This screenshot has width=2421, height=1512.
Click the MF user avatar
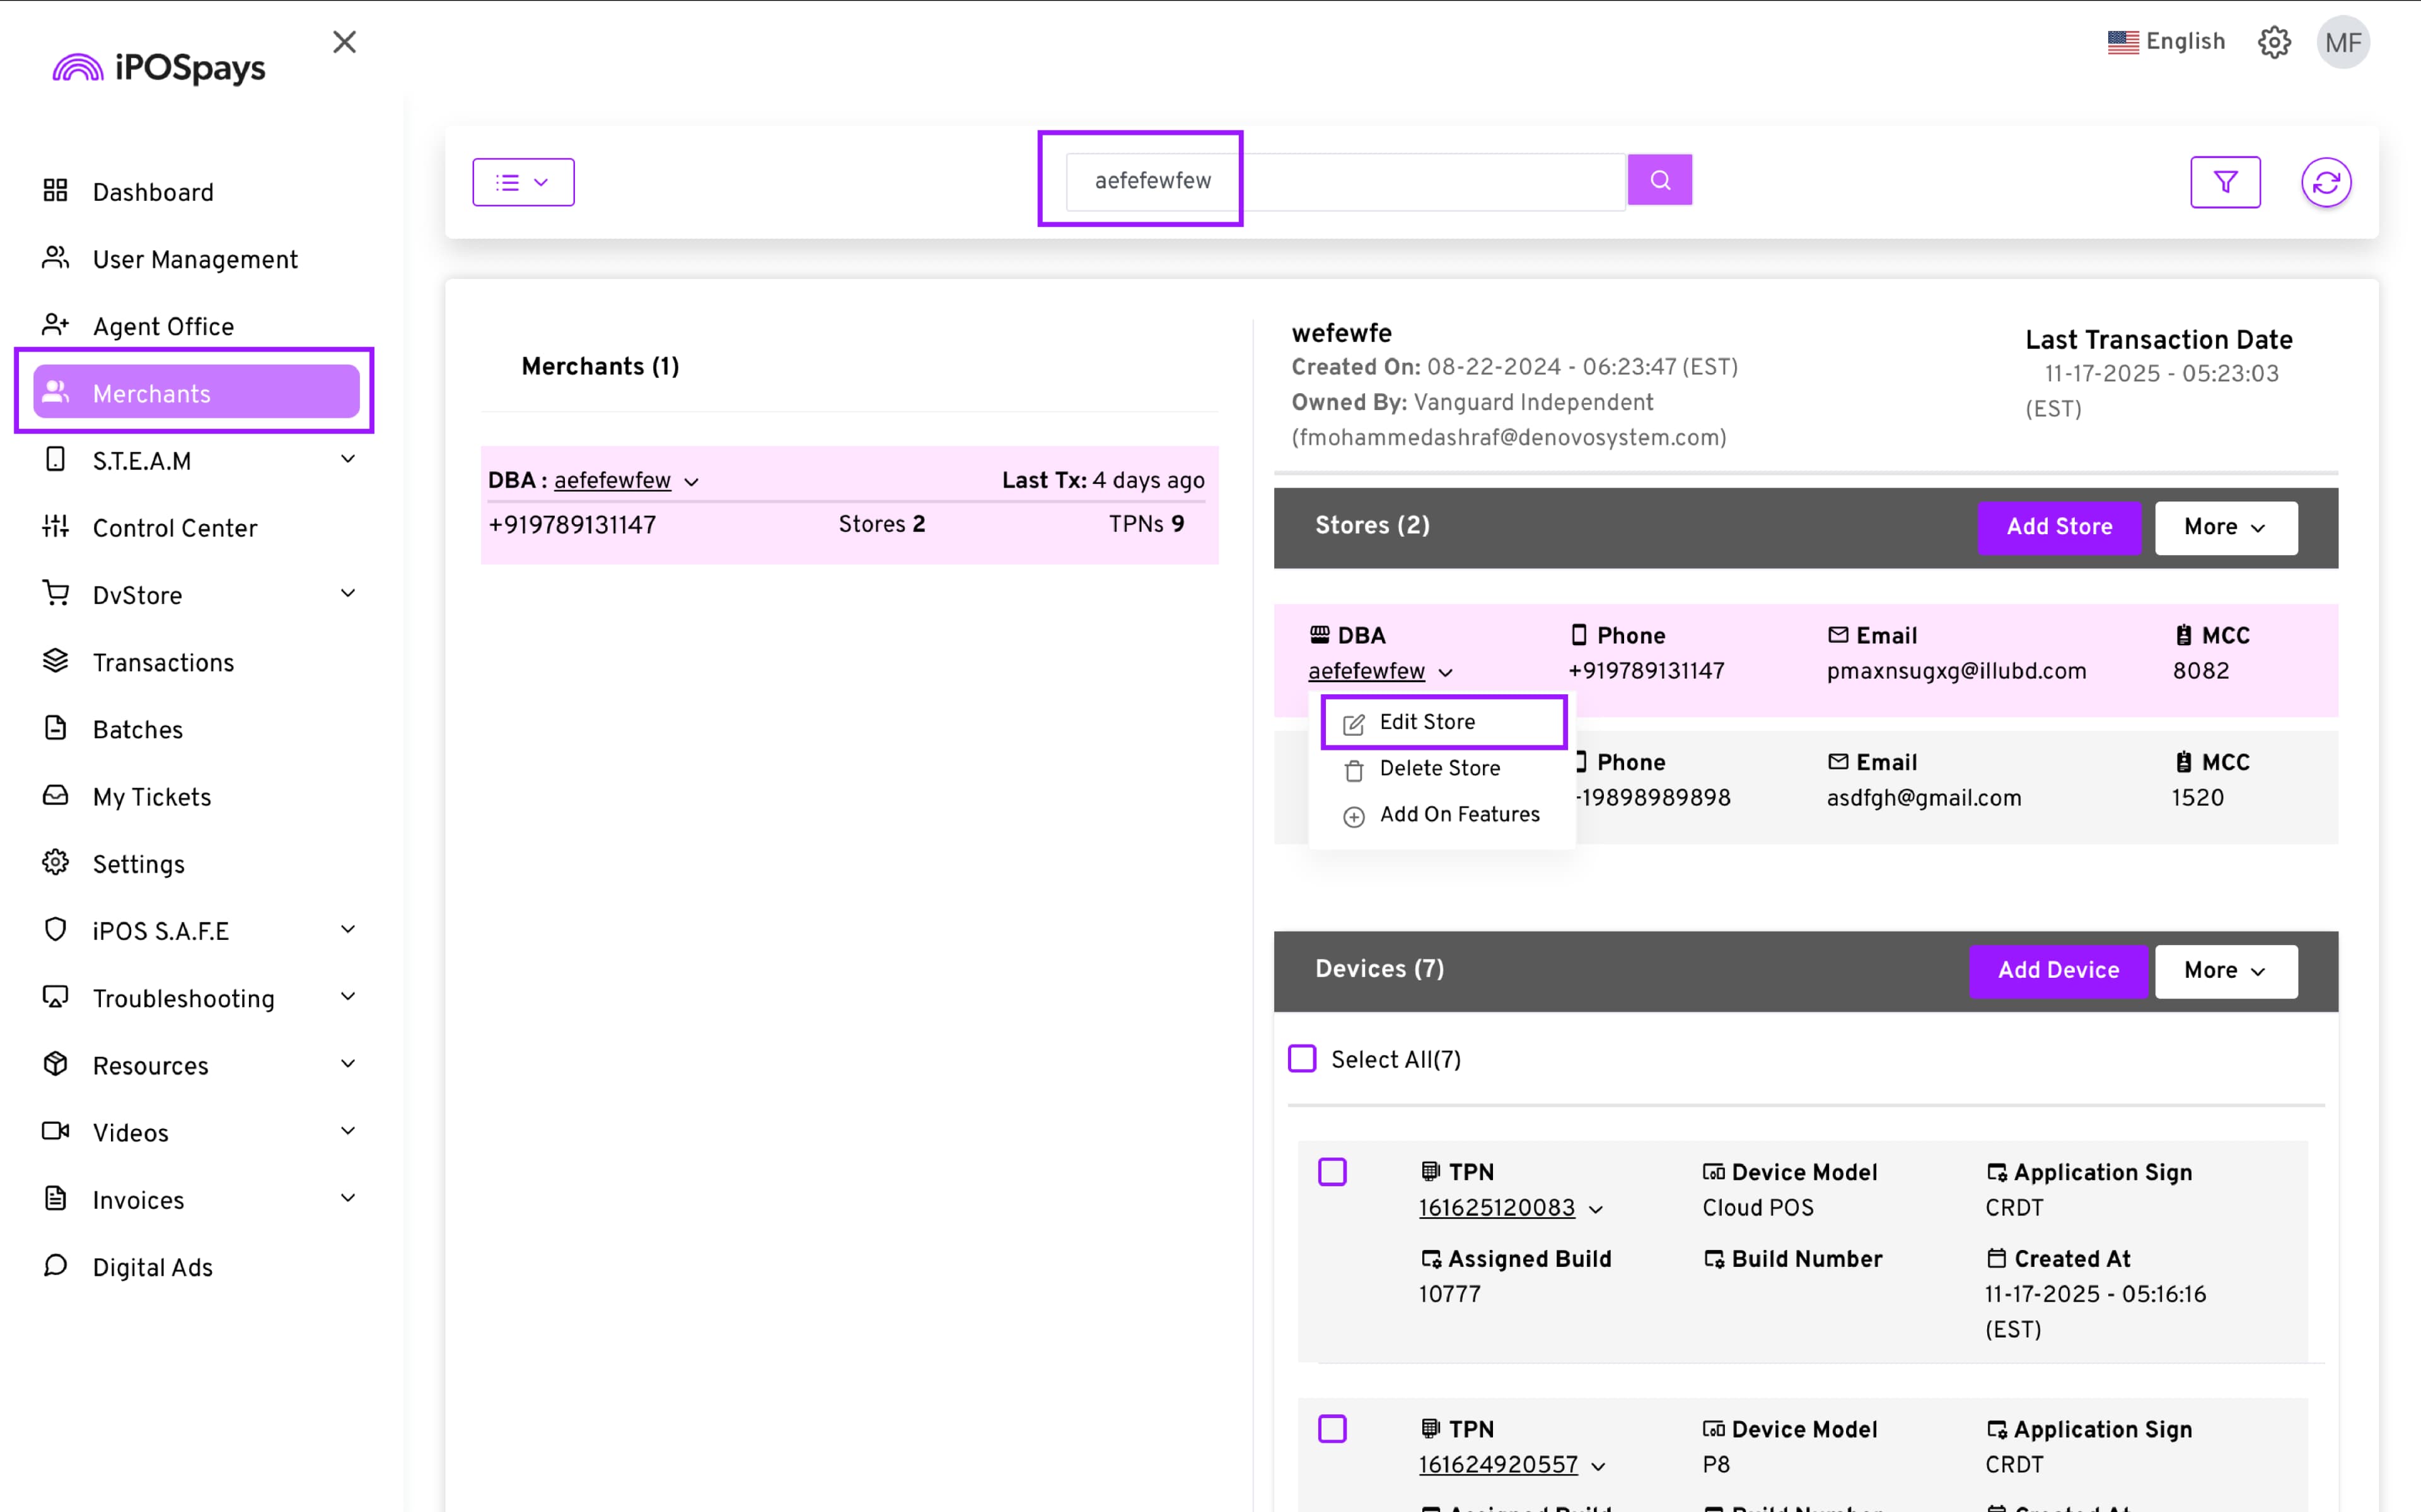[2342, 42]
